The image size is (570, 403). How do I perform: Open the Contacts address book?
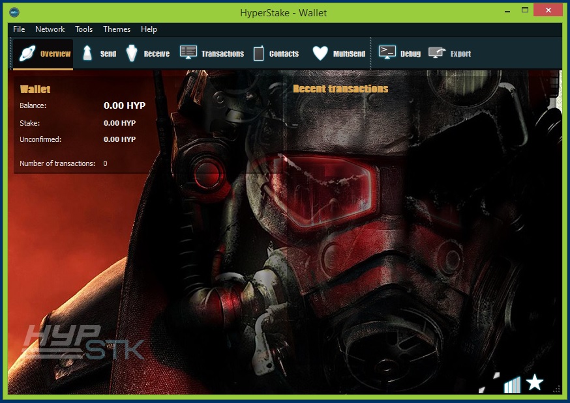pyautogui.click(x=277, y=53)
